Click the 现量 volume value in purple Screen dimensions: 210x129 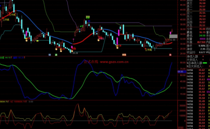coord(203,39)
